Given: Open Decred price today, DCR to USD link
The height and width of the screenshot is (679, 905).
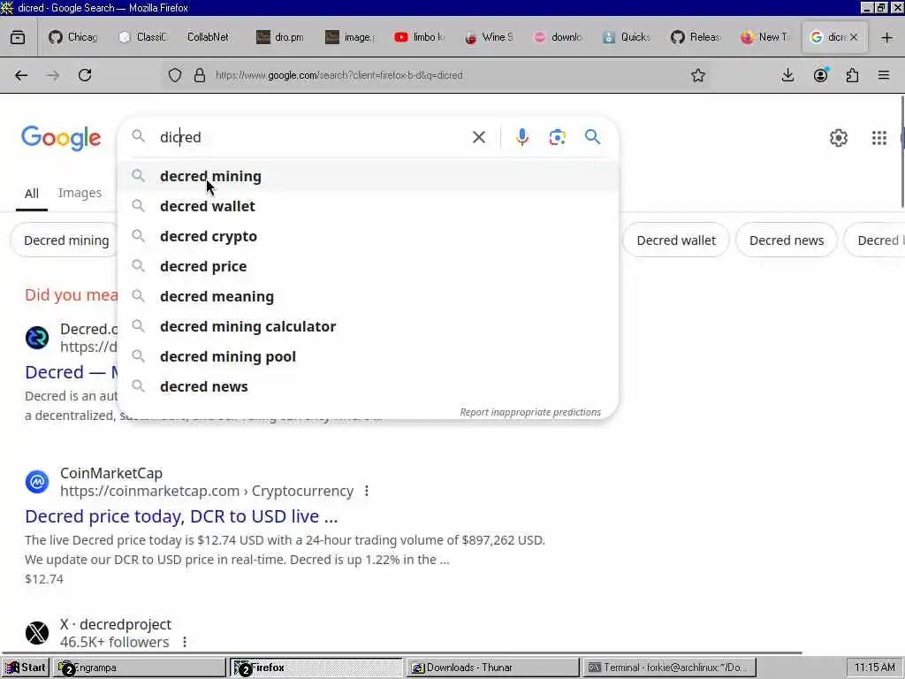Looking at the screenshot, I should 181,516.
